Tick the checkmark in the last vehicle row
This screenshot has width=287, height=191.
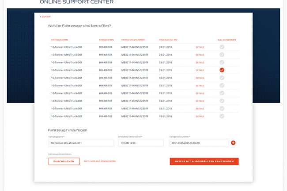tap(222, 116)
